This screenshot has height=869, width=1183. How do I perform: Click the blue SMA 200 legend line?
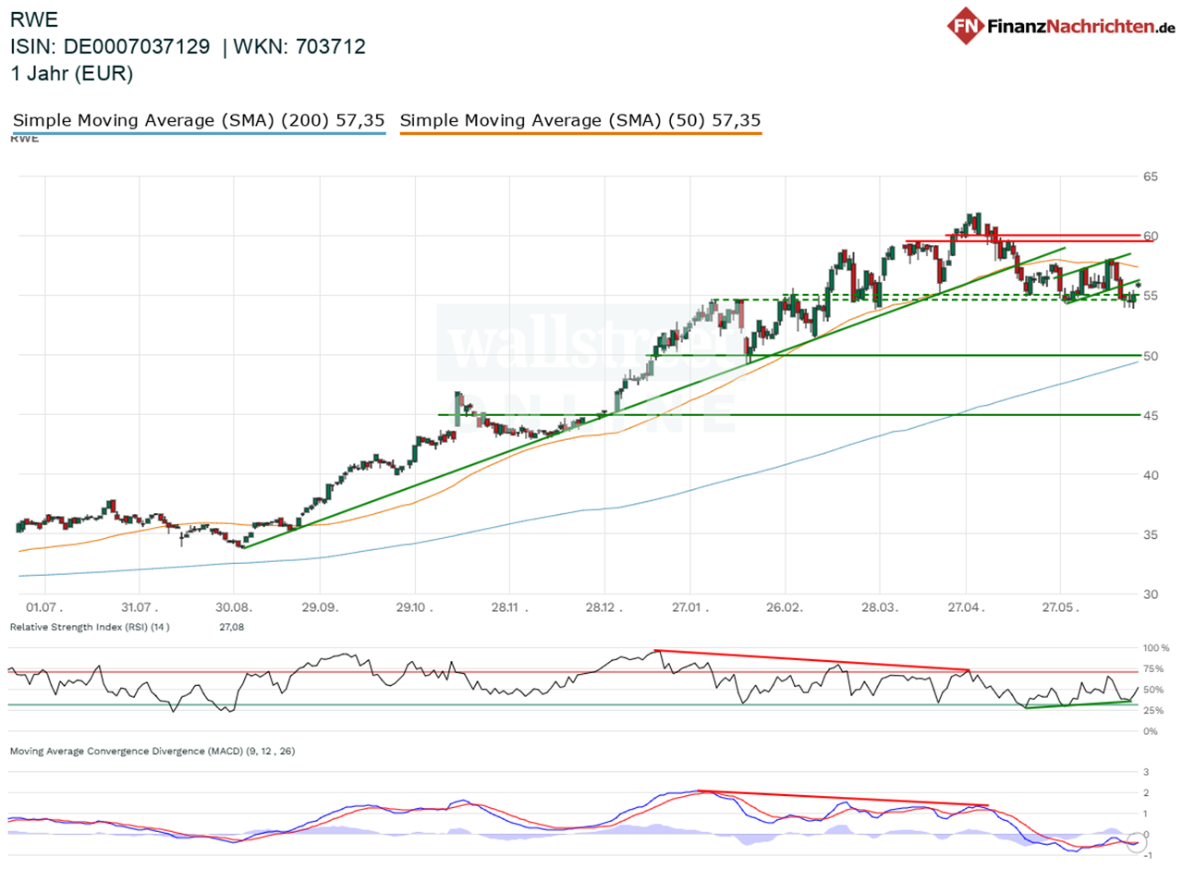(197, 134)
